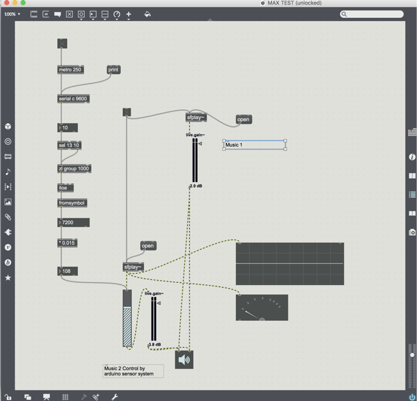Open the star Collections in sidebar

(x=8, y=277)
